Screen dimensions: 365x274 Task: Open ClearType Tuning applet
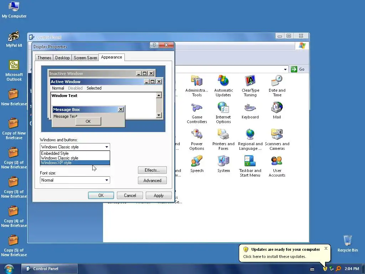[x=250, y=86]
